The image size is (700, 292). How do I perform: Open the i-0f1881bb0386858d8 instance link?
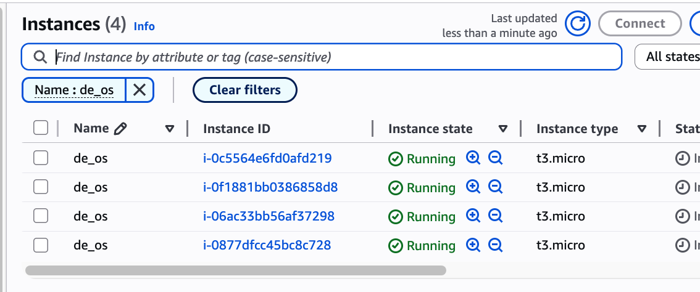click(270, 187)
